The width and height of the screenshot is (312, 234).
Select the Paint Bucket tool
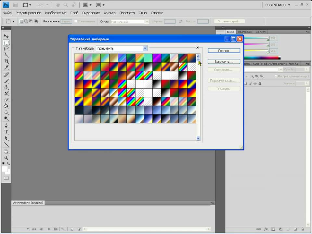pos(6,106)
